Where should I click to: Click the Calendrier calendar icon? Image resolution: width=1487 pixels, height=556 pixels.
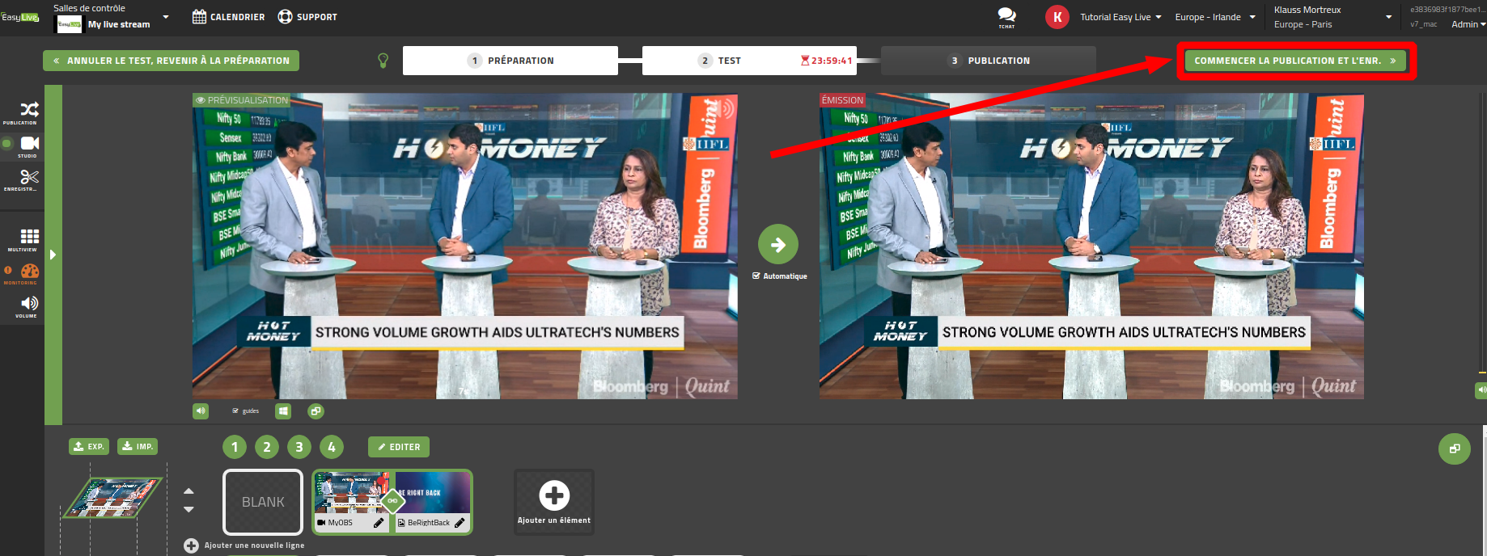pos(199,17)
